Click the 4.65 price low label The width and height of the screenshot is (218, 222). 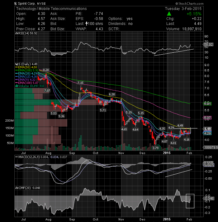[124, 129]
